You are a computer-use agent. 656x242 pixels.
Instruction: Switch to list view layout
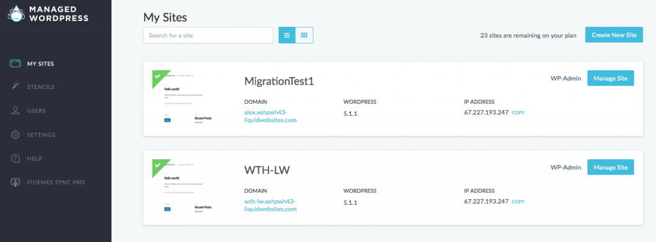coord(287,35)
